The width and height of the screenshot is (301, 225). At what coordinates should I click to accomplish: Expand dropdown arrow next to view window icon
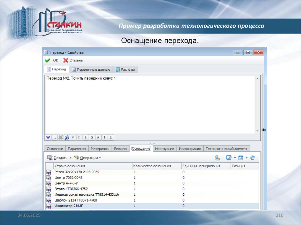247,158
